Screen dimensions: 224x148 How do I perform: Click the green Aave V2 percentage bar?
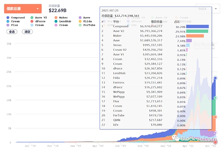point(197,31)
